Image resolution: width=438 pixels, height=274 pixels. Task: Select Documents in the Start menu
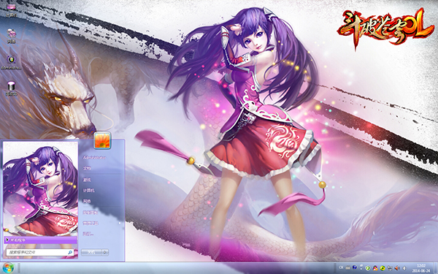(x=87, y=168)
